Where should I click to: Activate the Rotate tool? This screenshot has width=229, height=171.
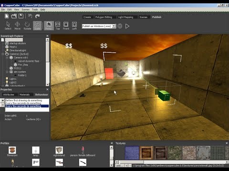click(x=27, y=26)
